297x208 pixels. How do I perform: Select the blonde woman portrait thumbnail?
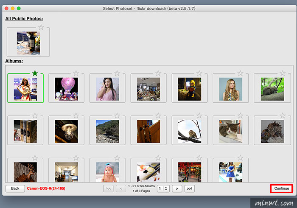pyautogui.click(x=231, y=89)
